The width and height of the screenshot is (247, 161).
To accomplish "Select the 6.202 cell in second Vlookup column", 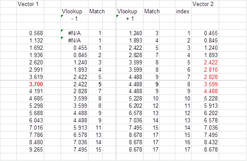I will [130, 106].
